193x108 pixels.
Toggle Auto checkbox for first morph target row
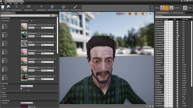177,21
